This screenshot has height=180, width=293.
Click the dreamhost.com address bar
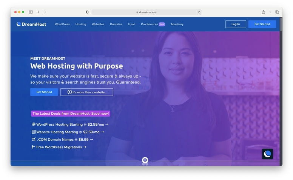(x=146, y=12)
